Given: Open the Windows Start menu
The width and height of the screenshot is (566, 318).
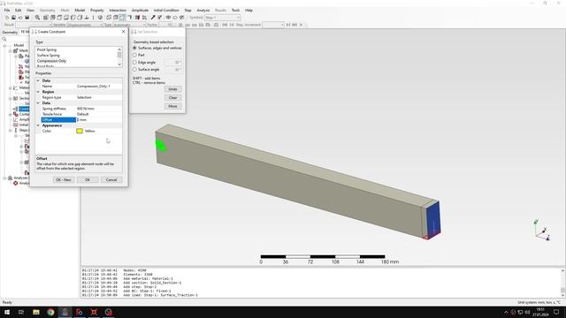Looking at the screenshot, I should click(x=7, y=312).
